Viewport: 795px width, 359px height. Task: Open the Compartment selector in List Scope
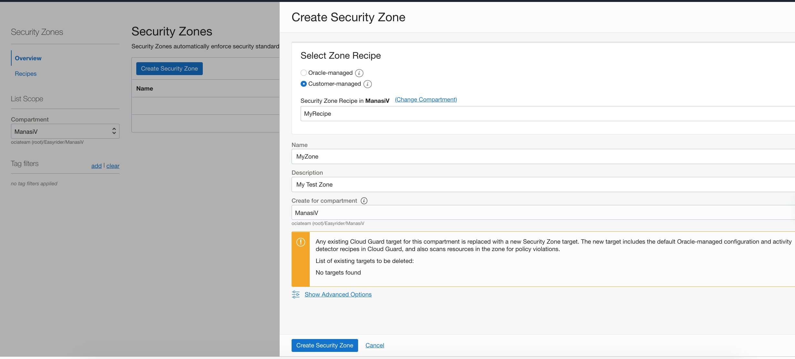point(65,131)
